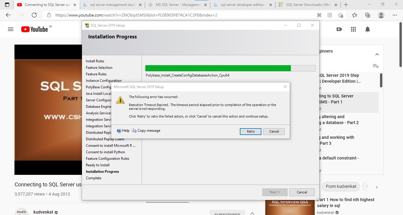Refresh the current page
Screen dimensions: 403x215
coord(34,15)
